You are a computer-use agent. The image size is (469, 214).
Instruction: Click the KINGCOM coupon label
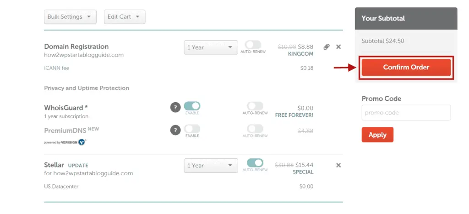(x=300, y=54)
